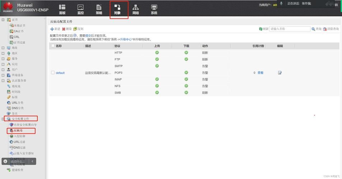Click the 标签 tag icon
Screen dimensions: 342x179
[9, 97]
